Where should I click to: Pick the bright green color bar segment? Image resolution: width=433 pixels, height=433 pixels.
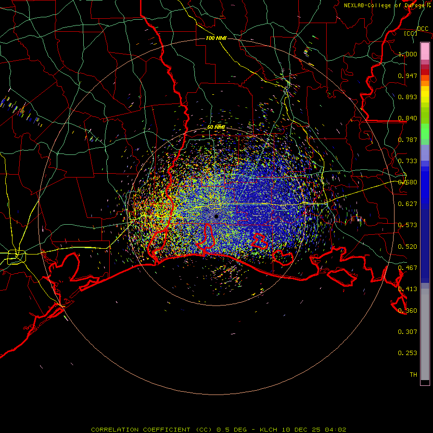pyautogui.click(x=425, y=131)
